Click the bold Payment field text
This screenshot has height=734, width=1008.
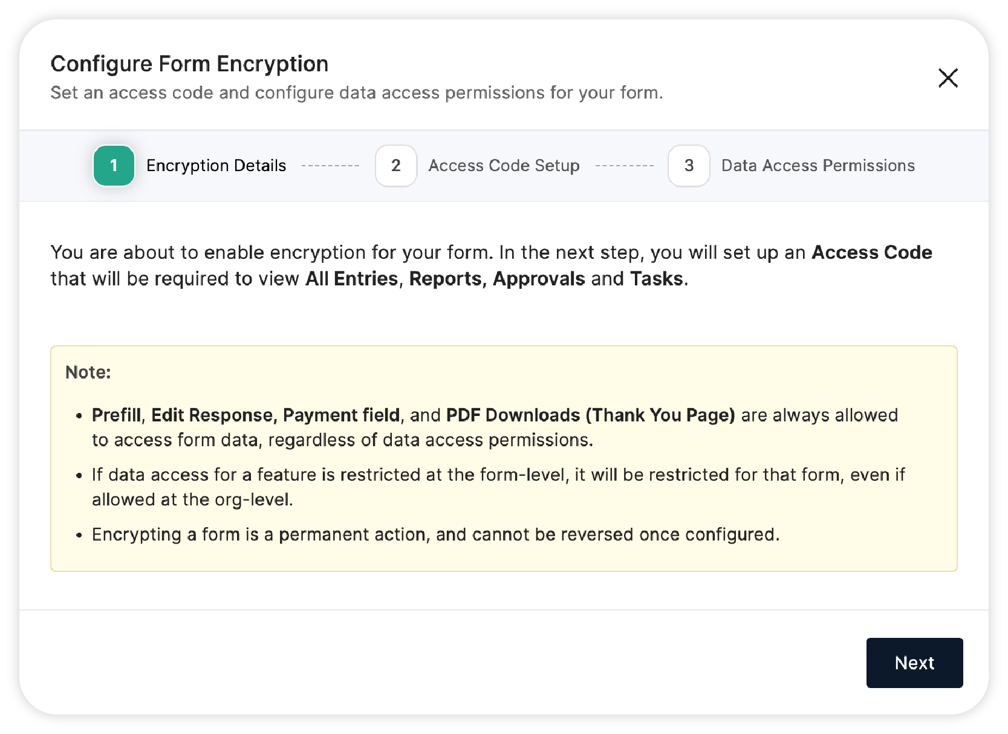(341, 415)
